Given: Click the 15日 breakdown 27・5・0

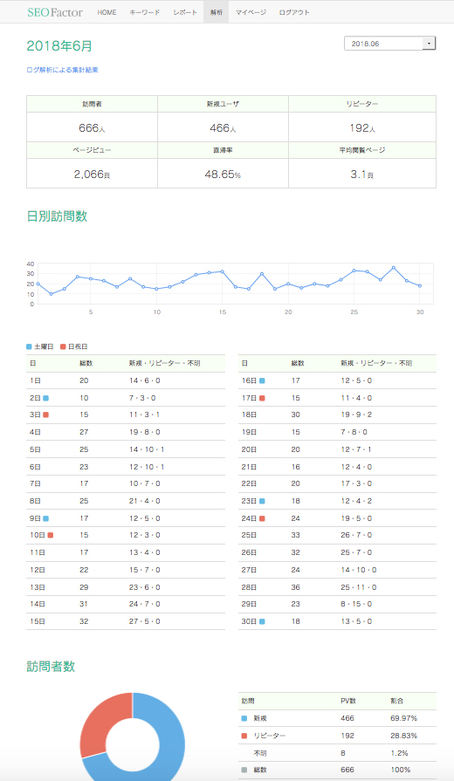Looking at the screenshot, I should (145, 621).
